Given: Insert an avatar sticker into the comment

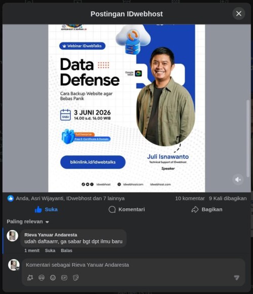Looking at the screenshot, I should pos(41,278).
